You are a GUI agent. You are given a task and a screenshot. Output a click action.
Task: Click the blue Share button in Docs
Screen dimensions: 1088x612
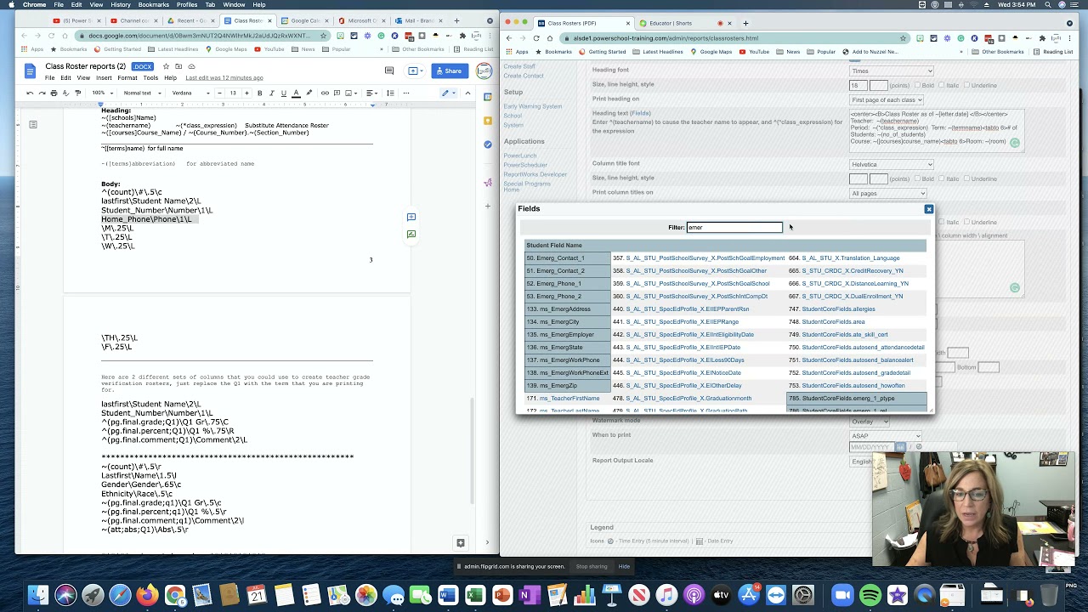pos(449,71)
